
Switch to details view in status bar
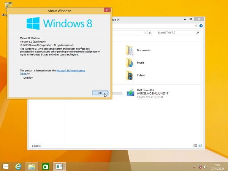pos(196,146)
